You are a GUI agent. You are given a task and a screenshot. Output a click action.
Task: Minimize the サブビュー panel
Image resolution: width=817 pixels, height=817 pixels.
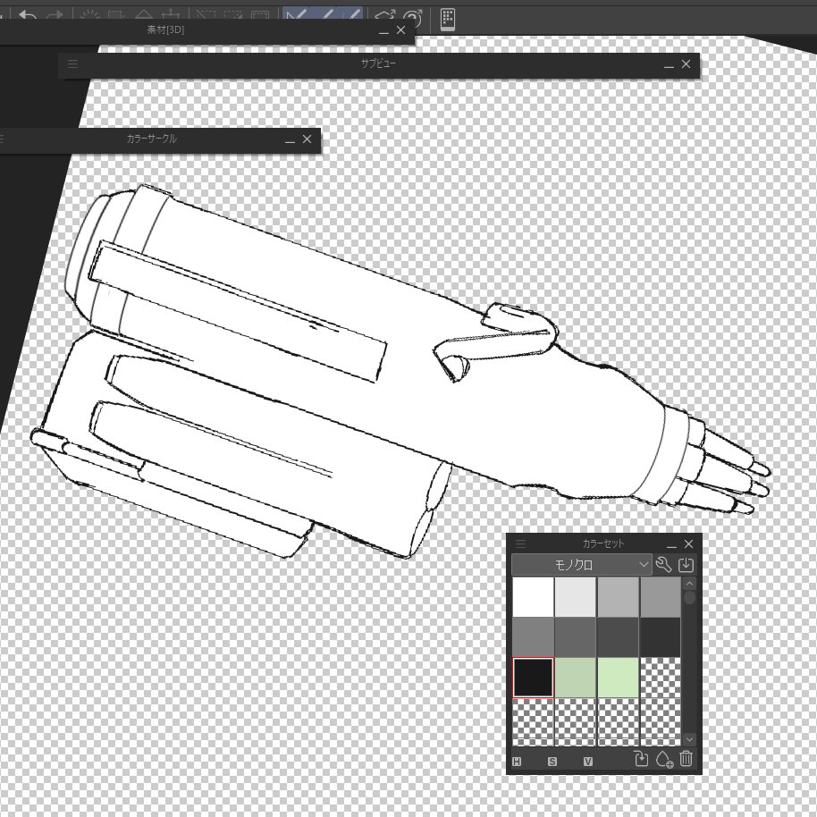tap(669, 65)
